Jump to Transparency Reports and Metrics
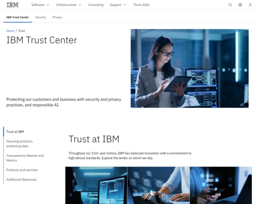Image resolution: width=255 pixels, height=204 pixels. point(25,158)
